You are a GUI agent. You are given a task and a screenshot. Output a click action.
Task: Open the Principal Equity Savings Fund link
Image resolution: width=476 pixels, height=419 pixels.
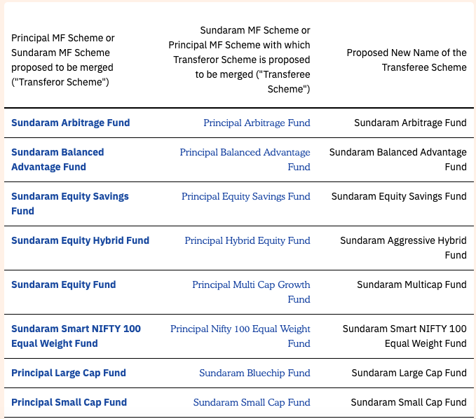pyautogui.click(x=246, y=196)
